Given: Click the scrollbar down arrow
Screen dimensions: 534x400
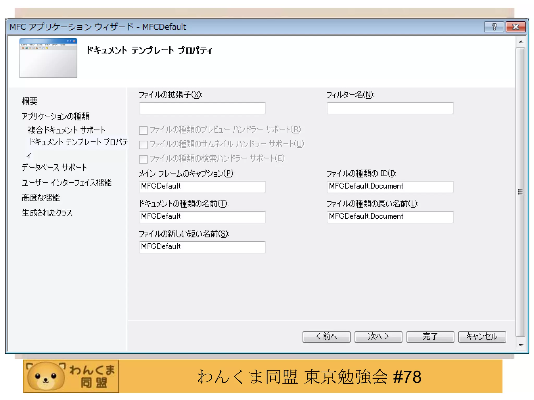Looking at the screenshot, I should coord(521,345).
